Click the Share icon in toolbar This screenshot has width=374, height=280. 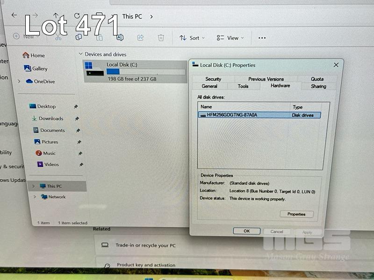click(x=140, y=38)
